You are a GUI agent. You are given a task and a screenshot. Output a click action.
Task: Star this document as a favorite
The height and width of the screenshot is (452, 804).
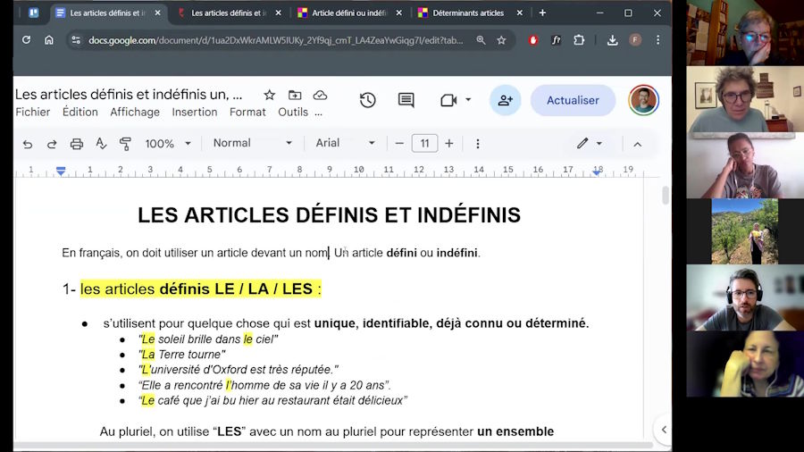click(x=269, y=95)
